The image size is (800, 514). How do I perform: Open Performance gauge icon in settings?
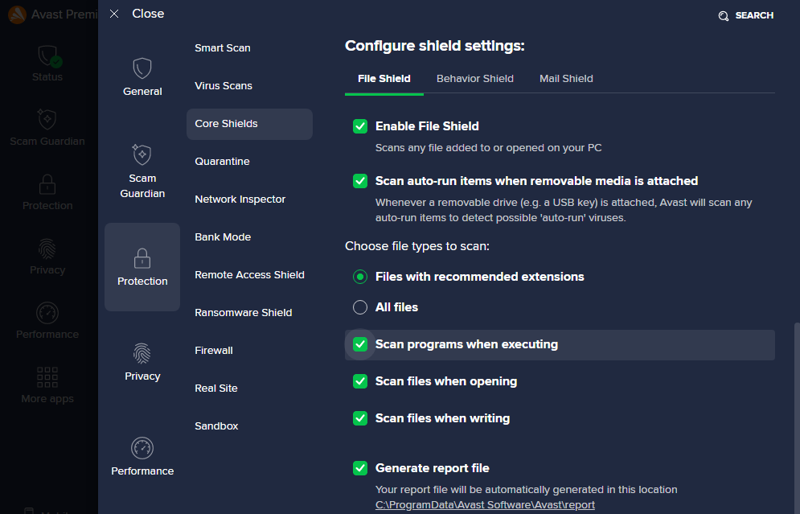tap(142, 448)
